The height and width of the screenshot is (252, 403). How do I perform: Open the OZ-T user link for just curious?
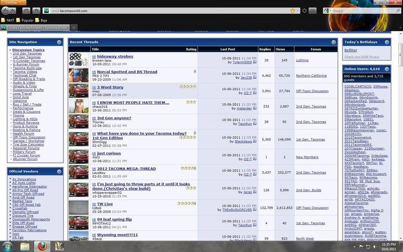tap(247, 159)
